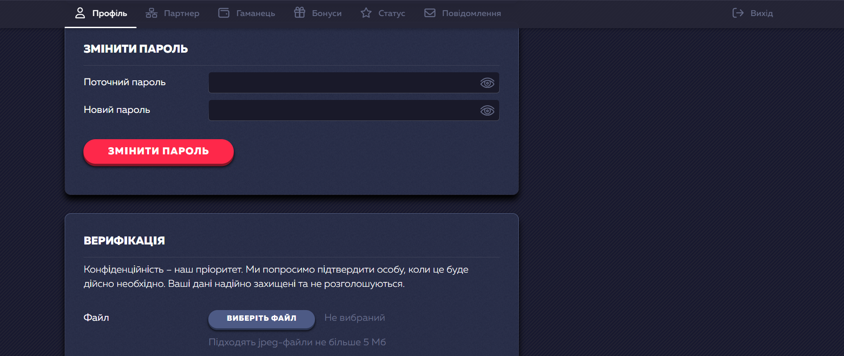Go to the Бонуси tab
The image size is (844, 356).
pyautogui.click(x=318, y=13)
